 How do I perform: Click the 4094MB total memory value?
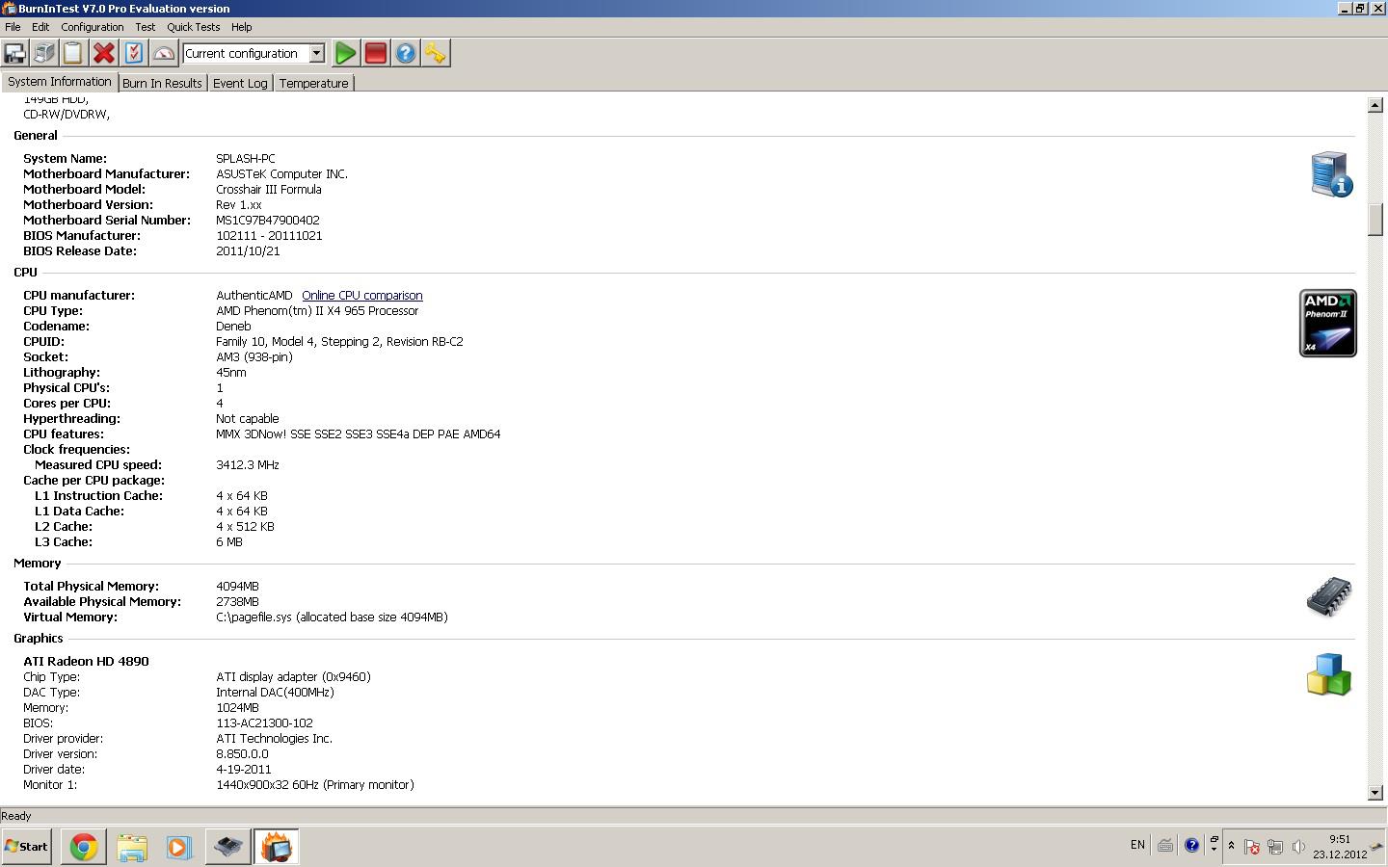coord(237,587)
